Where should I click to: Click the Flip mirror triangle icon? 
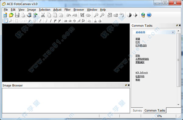pos(135,15)
